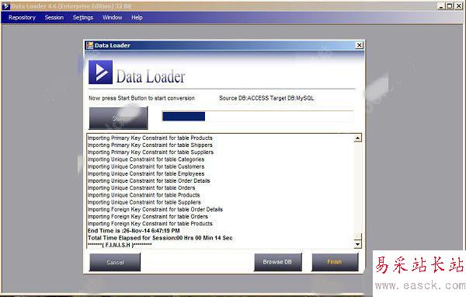Viewport: 466px width, 297px height.
Task: Click the log scroll up arrow
Action: (358, 138)
